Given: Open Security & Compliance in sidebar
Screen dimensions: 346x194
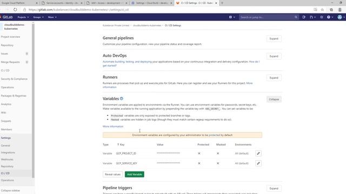Looking at the screenshot, I should (x=14, y=79).
